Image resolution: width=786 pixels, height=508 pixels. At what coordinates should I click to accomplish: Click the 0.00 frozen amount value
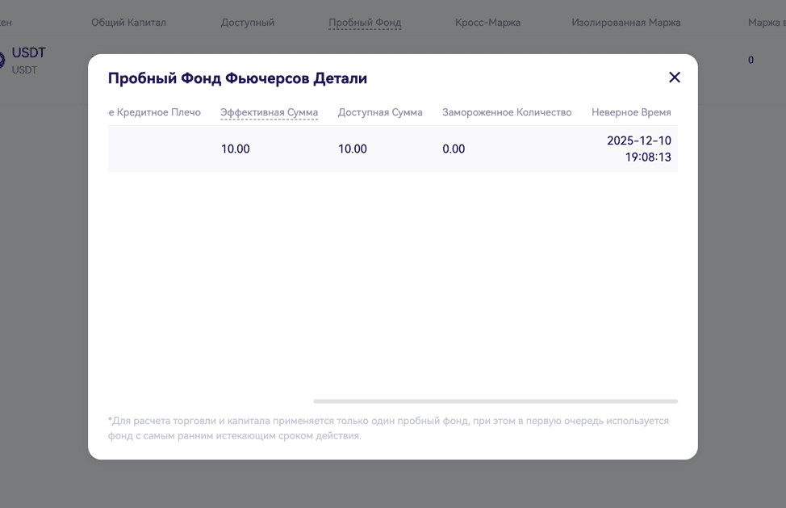point(454,149)
